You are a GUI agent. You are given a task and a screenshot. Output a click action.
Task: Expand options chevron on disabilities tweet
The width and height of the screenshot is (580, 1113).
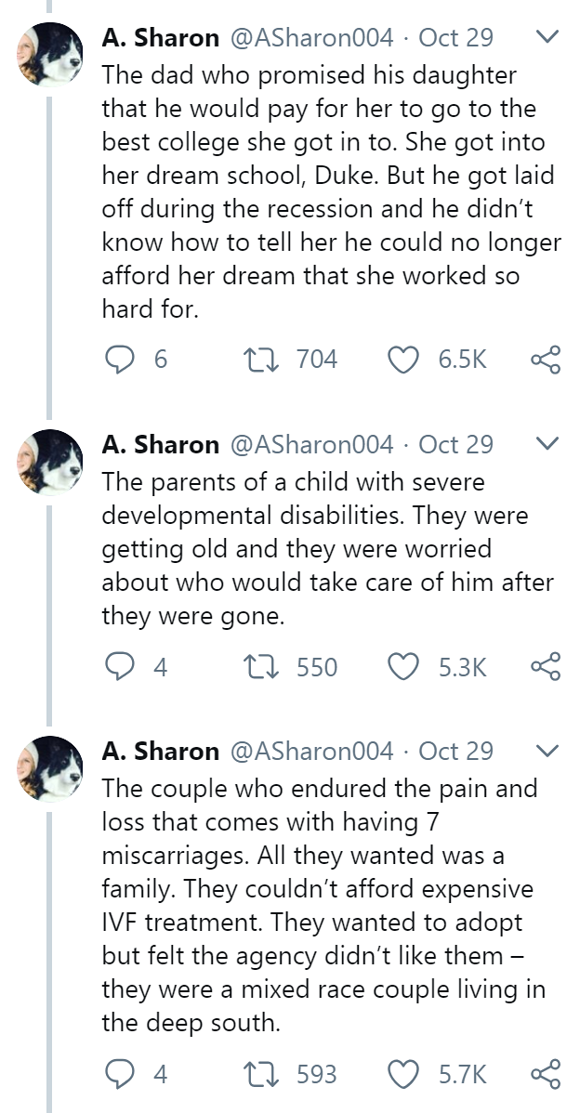click(x=547, y=444)
